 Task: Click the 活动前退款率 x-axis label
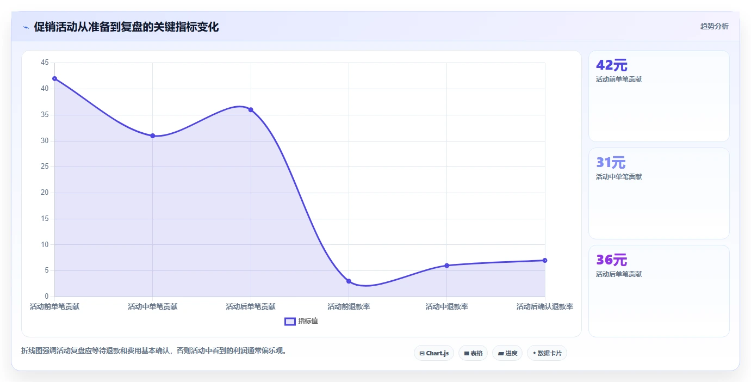(x=349, y=307)
